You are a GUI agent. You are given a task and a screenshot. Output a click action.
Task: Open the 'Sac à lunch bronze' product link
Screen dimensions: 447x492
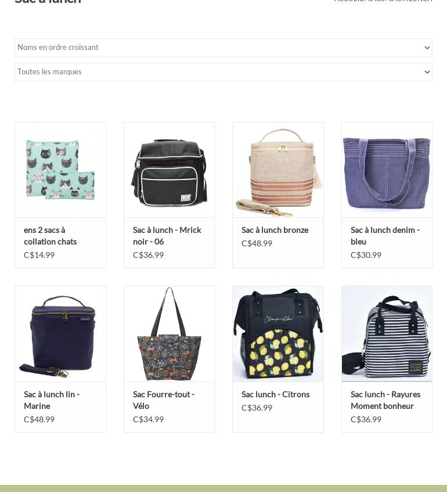tap(275, 230)
